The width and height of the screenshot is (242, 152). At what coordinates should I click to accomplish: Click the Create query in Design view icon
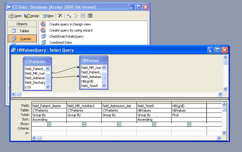(x=43, y=24)
